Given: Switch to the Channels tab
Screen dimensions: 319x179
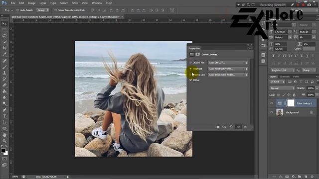Looking at the screenshot, I should click(285, 77).
